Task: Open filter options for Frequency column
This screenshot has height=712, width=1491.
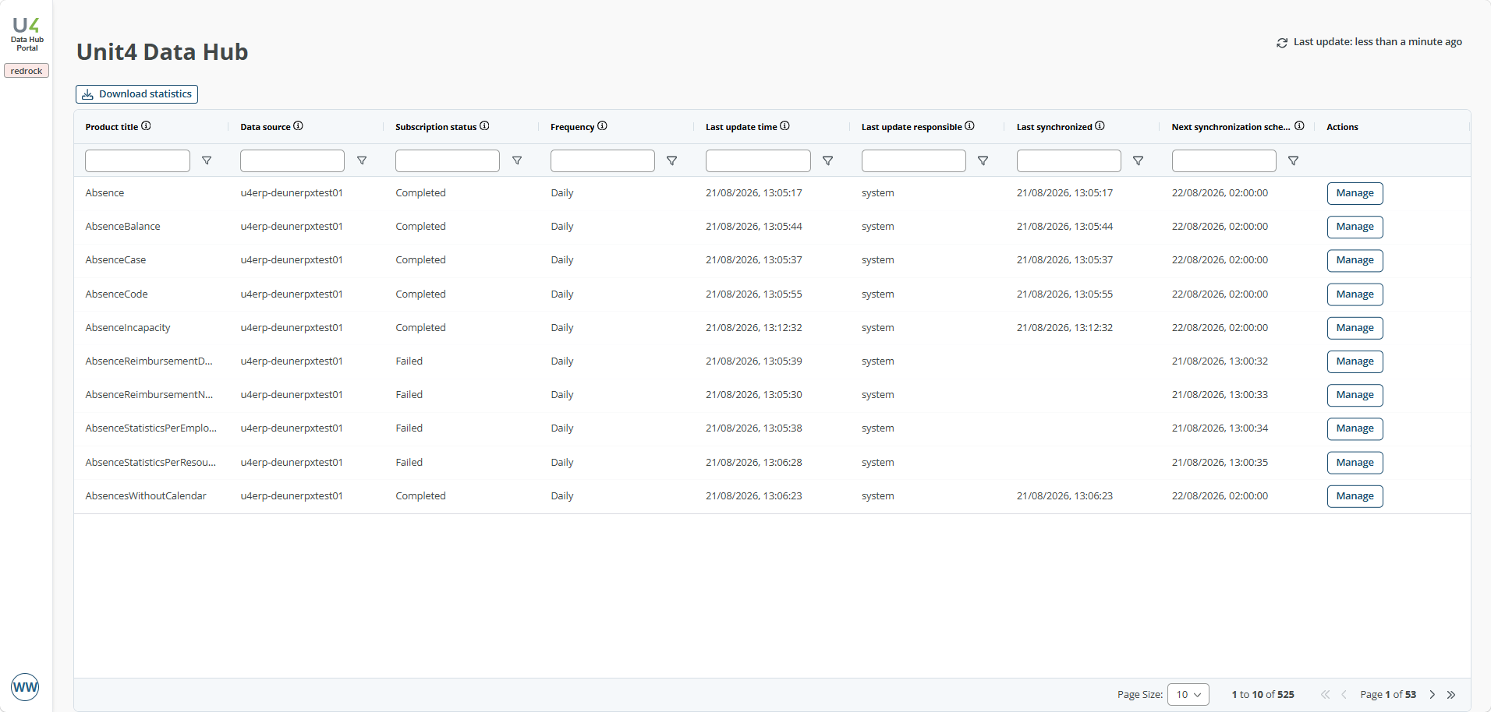Action: click(671, 160)
